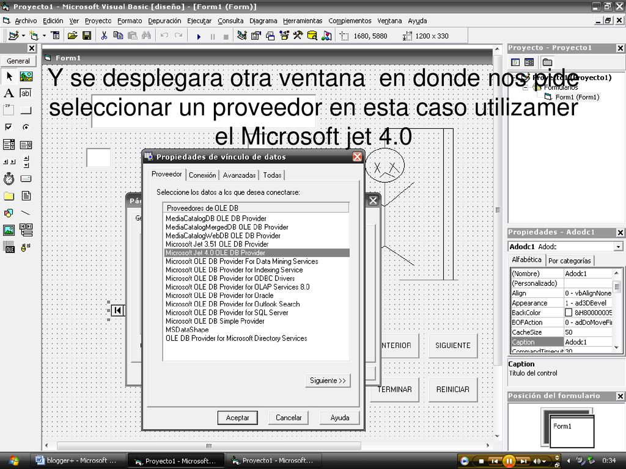Select the TextBox tool (abl)

tap(26, 93)
